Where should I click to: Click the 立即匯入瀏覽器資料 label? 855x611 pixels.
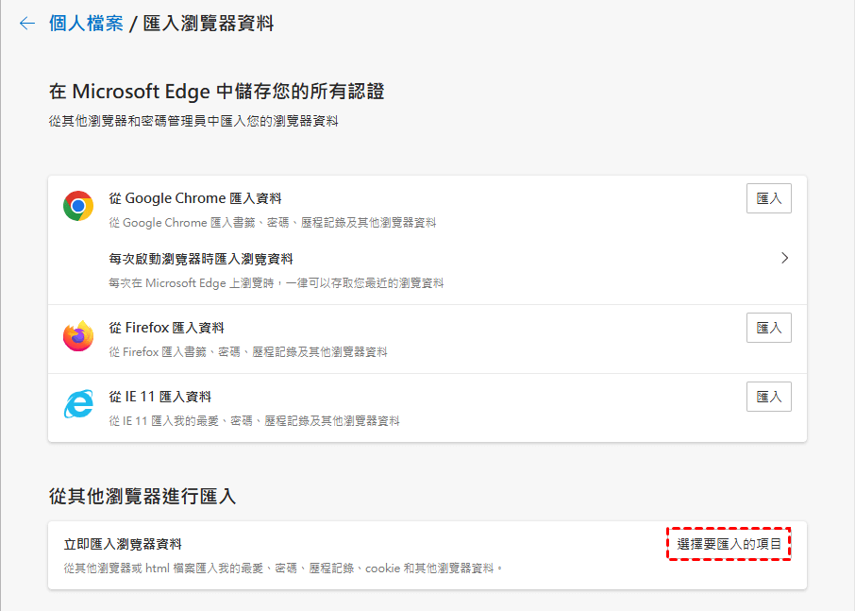click(123, 544)
